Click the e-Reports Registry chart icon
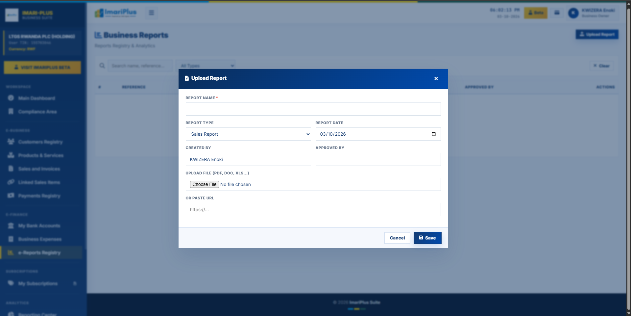631x316 pixels. pos(11,252)
